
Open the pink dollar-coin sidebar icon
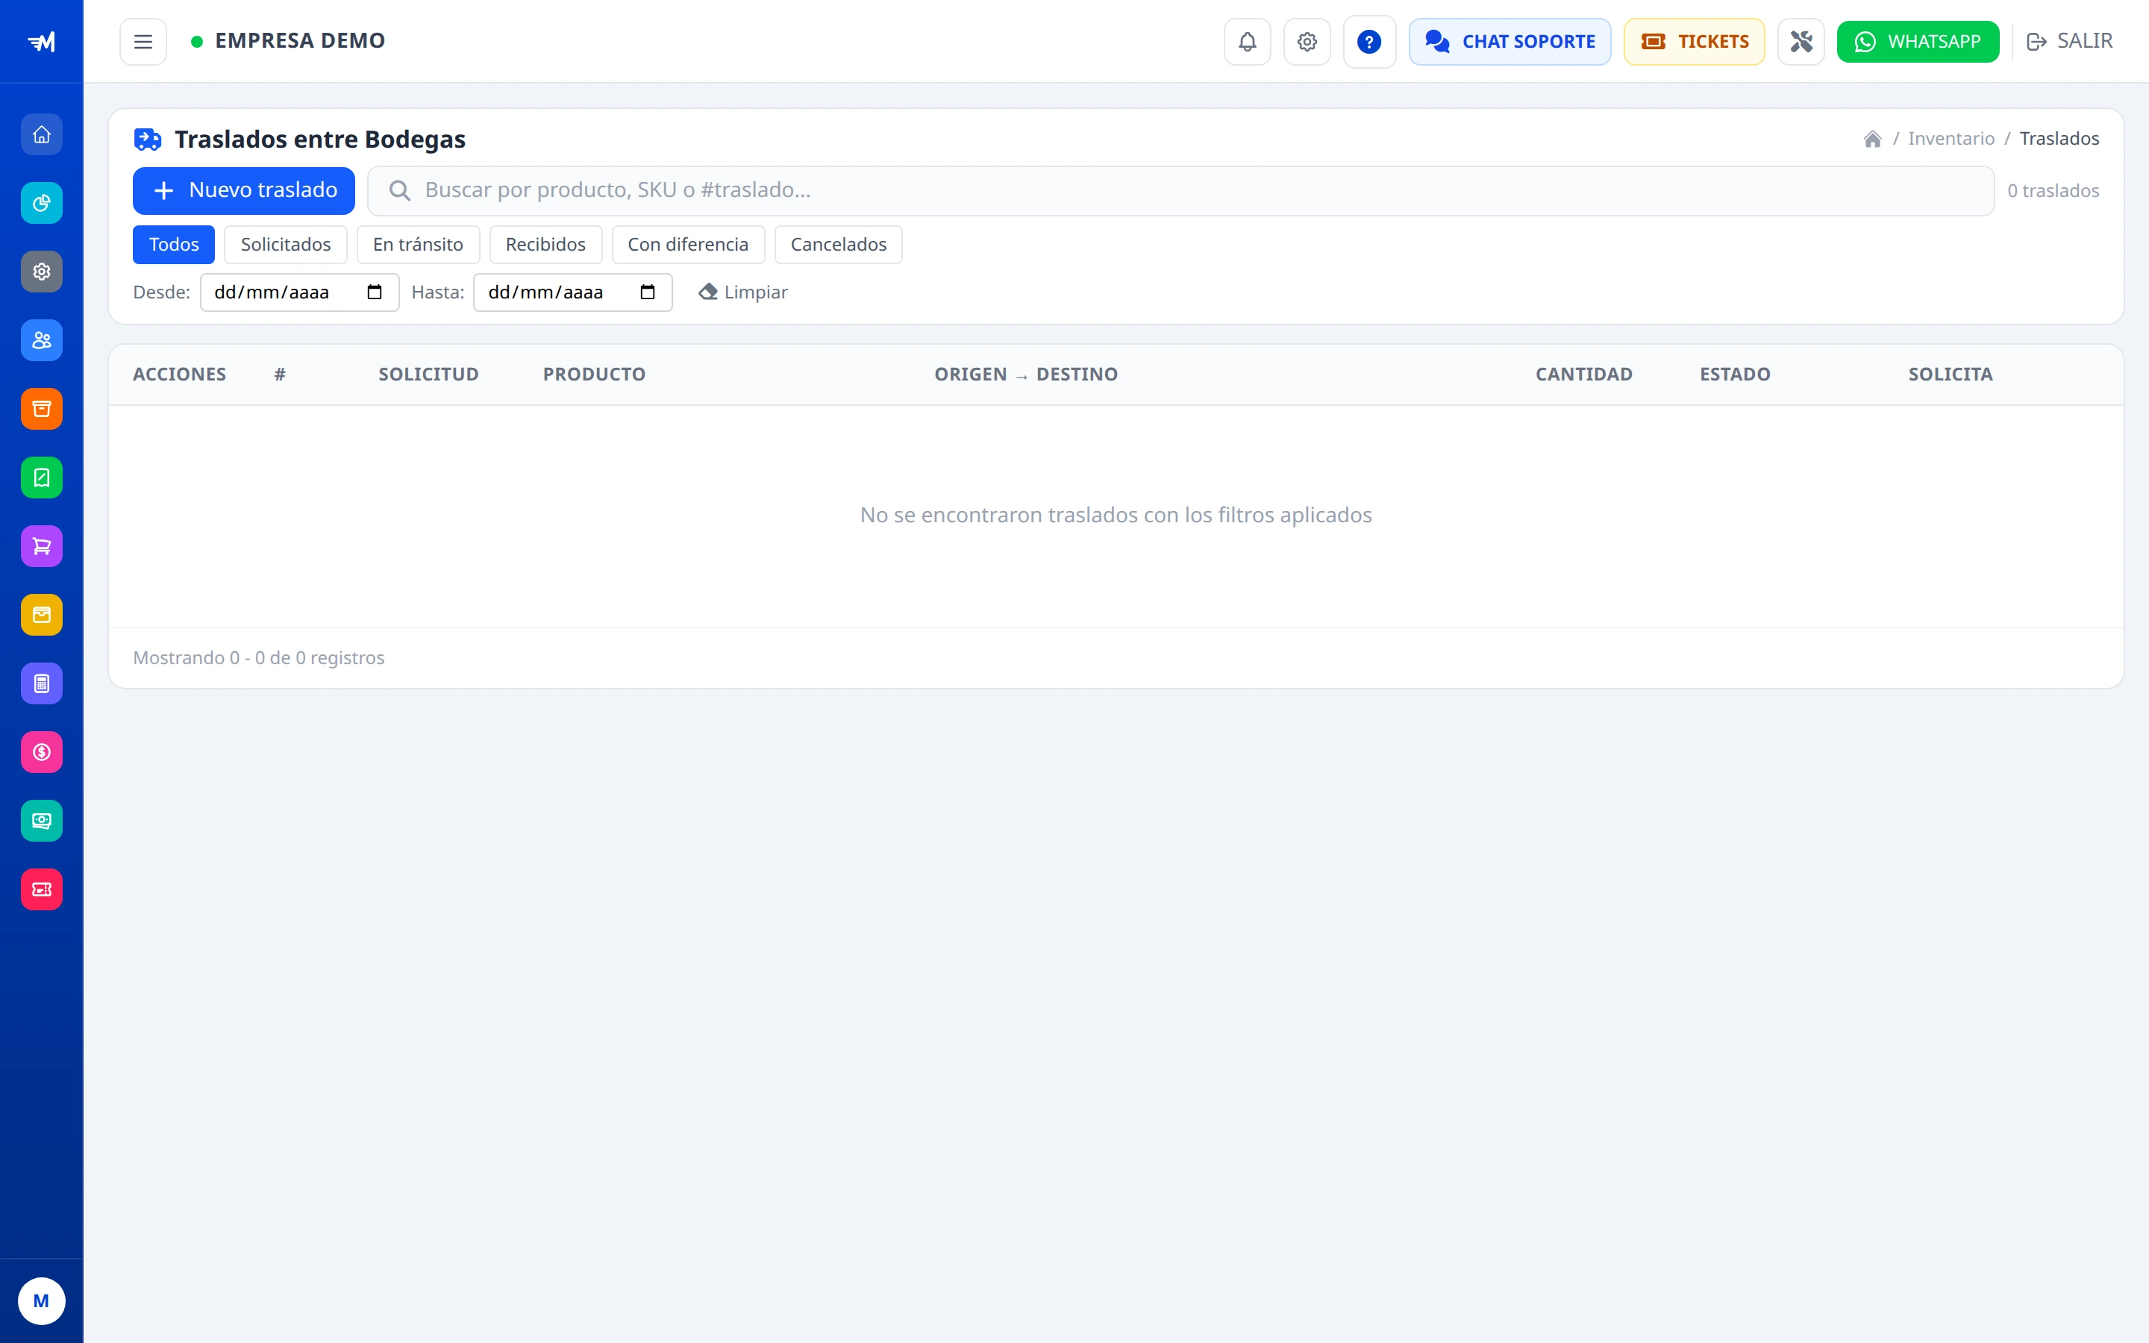[x=42, y=752]
